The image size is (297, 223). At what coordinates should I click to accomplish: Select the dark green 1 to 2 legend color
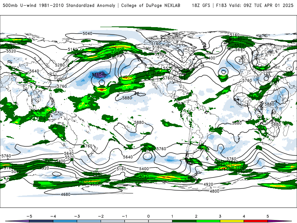click(184, 221)
